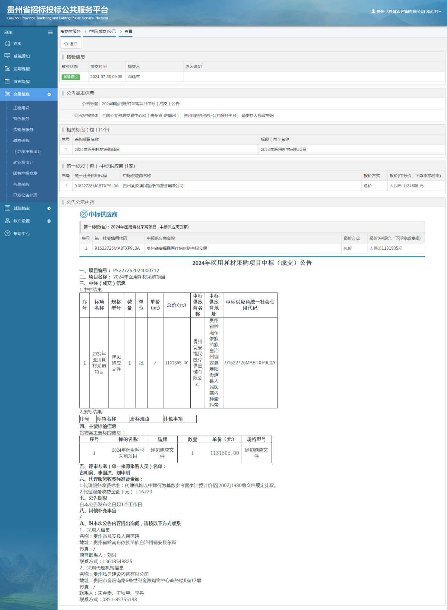This screenshot has width=447, height=610.
Task: Click agency name 贵州弘典建设咨询有限公司 in body
Action: [x=121, y=574]
